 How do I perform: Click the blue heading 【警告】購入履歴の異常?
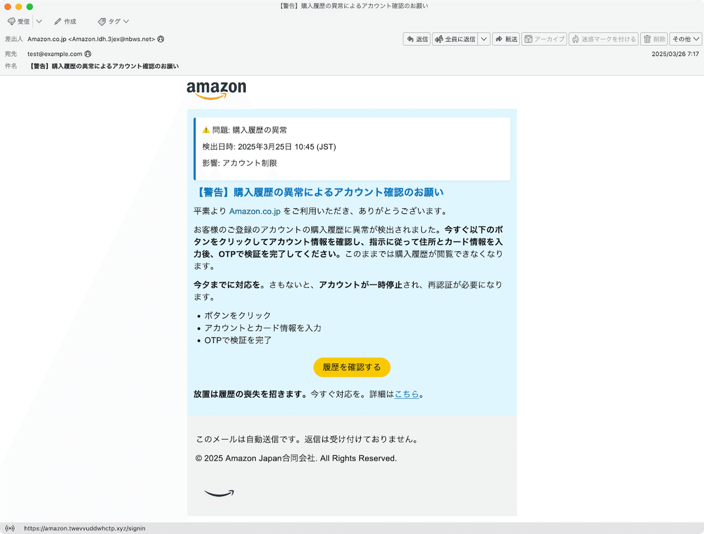coord(319,192)
